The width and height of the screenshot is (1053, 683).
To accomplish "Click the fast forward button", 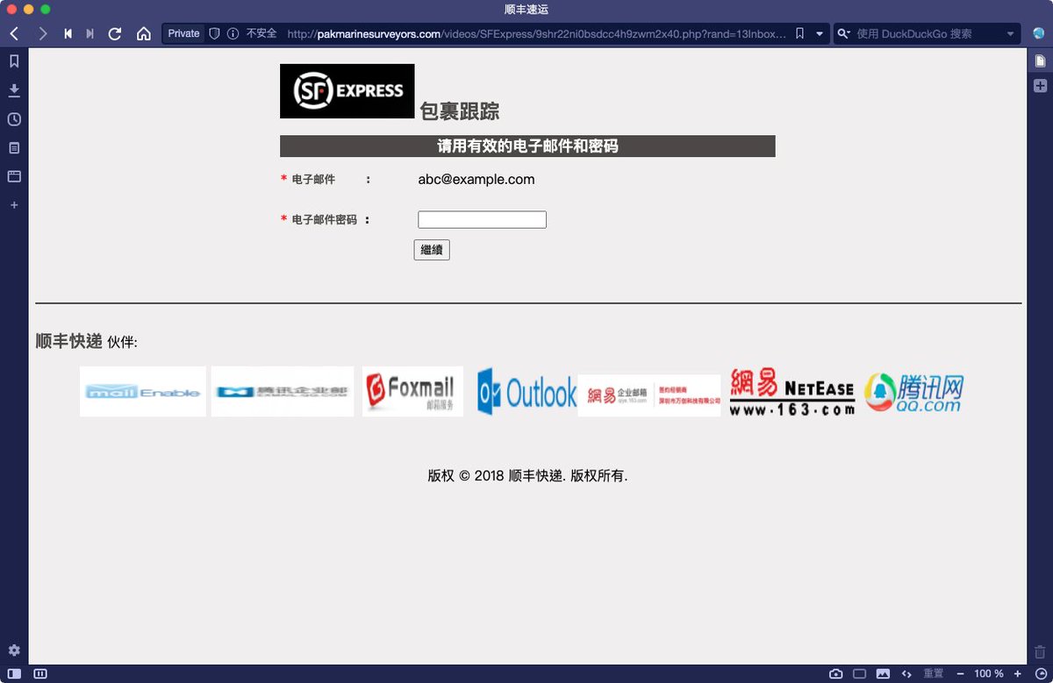I will [x=90, y=33].
